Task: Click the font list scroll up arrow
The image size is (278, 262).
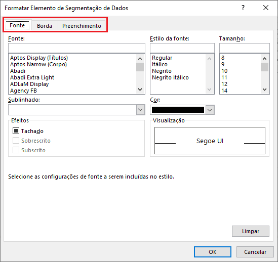Action: tap(140, 59)
